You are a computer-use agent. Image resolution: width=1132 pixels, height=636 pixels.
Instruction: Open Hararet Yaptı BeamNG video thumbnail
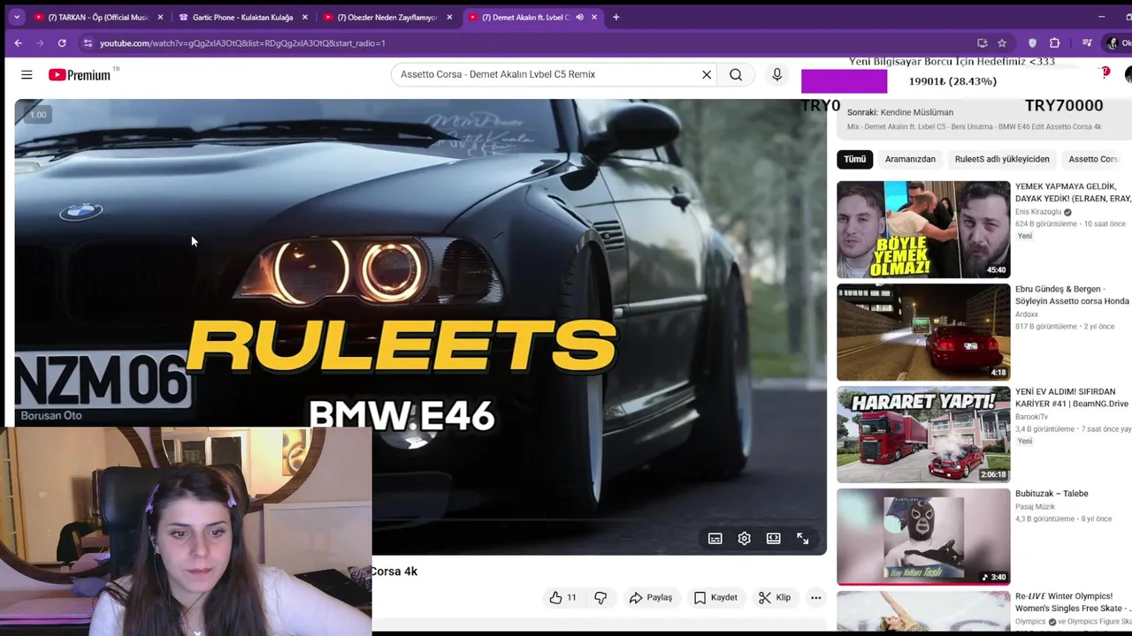pos(923,435)
